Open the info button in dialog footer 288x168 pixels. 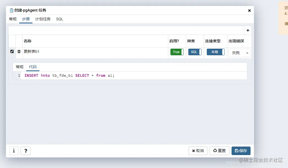click(x=14, y=151)
